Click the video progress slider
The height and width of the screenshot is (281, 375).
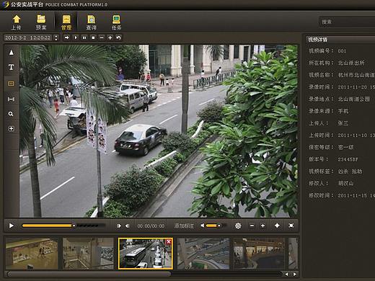pos(63,226)
